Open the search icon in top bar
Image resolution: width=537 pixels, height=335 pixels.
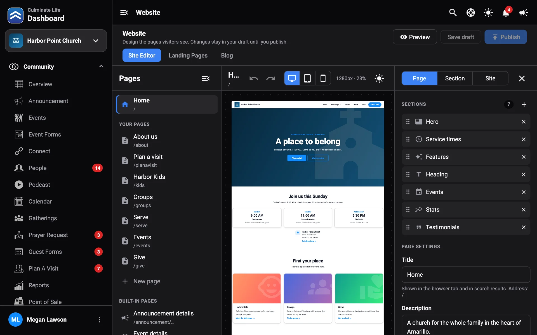click(x=453, y=13)
